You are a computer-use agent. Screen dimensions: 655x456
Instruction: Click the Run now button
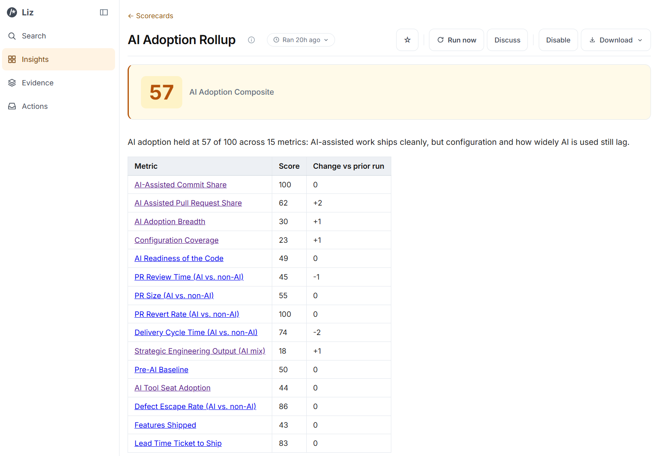(457, 40)
